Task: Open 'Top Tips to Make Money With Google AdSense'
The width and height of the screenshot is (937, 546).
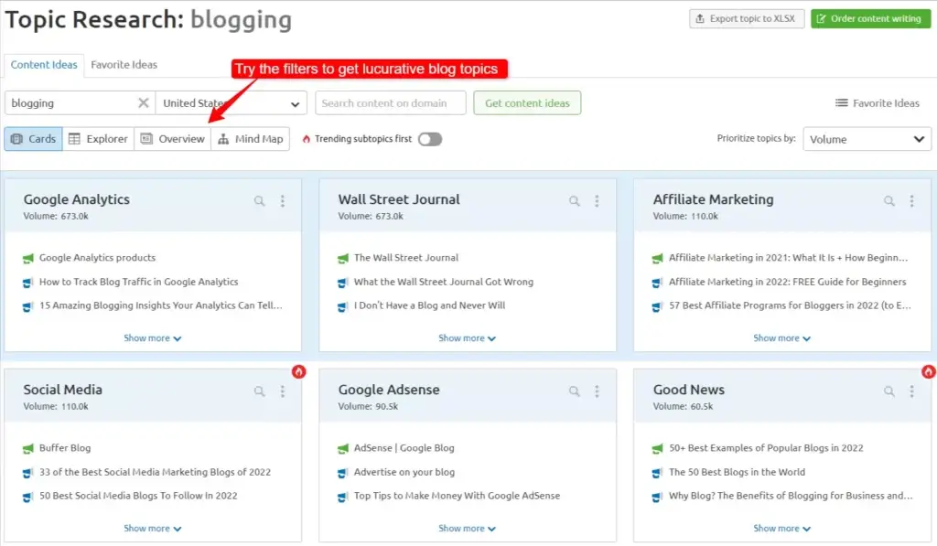Action: (x=457, y=495)
